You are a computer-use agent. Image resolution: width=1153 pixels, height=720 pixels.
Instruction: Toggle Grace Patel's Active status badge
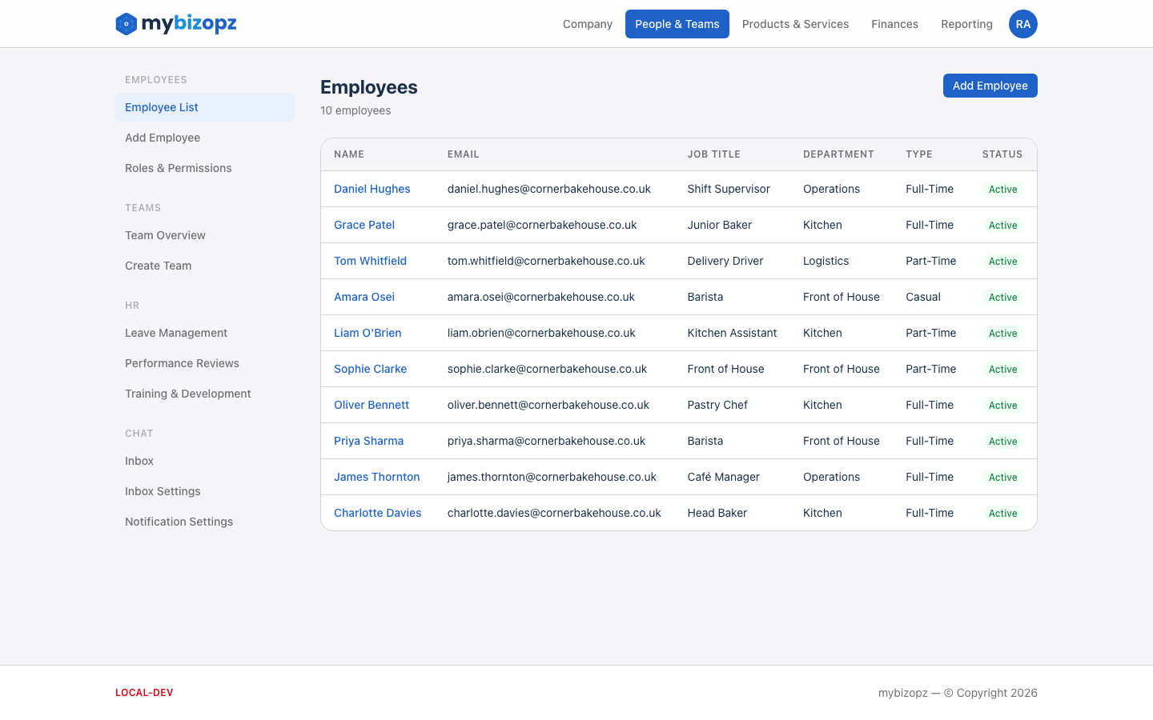tap(1002, 225)
